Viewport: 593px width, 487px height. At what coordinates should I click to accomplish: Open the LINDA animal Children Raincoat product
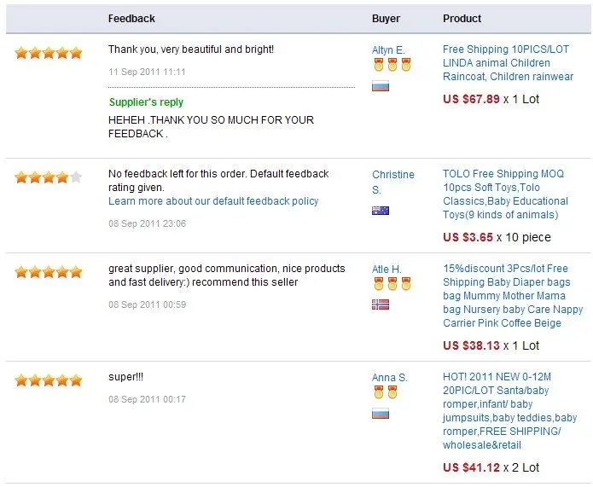(x=508, y=63)
